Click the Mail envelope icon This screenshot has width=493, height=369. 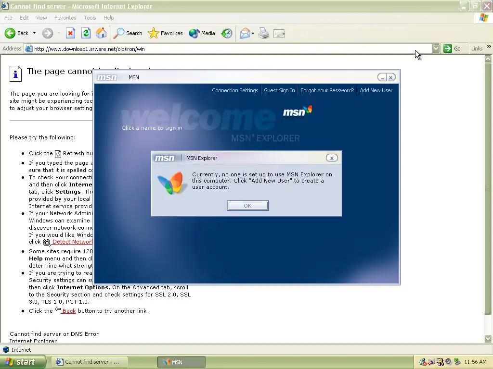click(x=245, y=33)
